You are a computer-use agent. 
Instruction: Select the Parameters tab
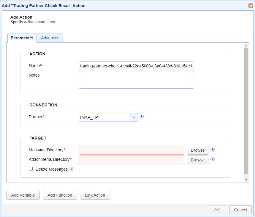click(x=22, y=38)
